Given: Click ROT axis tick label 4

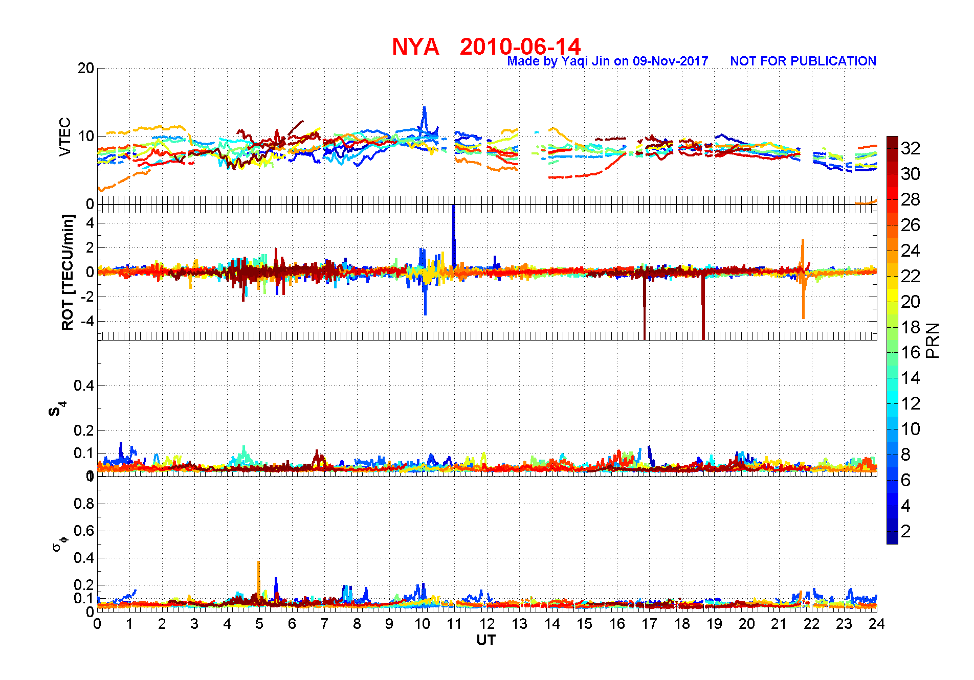Looking at the screenshot, I should click(x=90, y=223).
